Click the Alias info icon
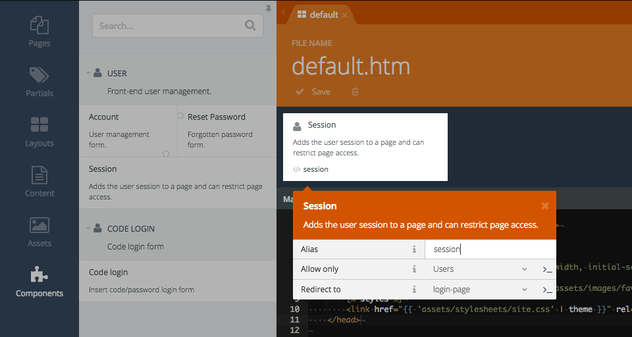Screen dimensions: 632x337 (414, 249)
